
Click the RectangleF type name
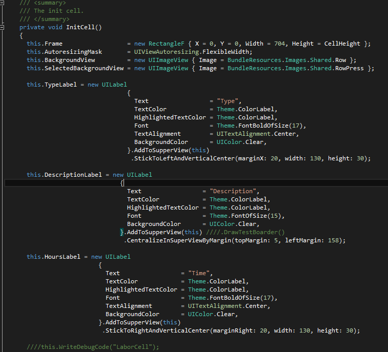[x=166, y=44]
